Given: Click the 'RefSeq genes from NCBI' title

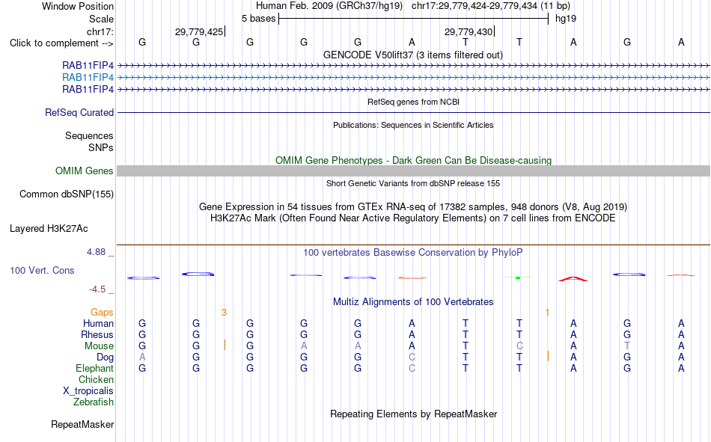Looking at the screenshot, I should [x=413, y=102].
